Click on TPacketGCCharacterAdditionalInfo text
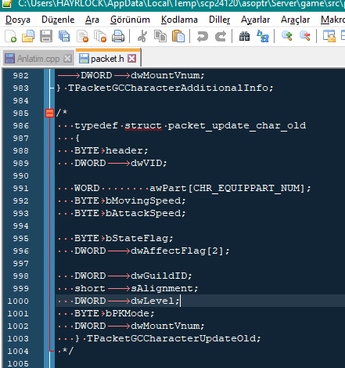 168,88
